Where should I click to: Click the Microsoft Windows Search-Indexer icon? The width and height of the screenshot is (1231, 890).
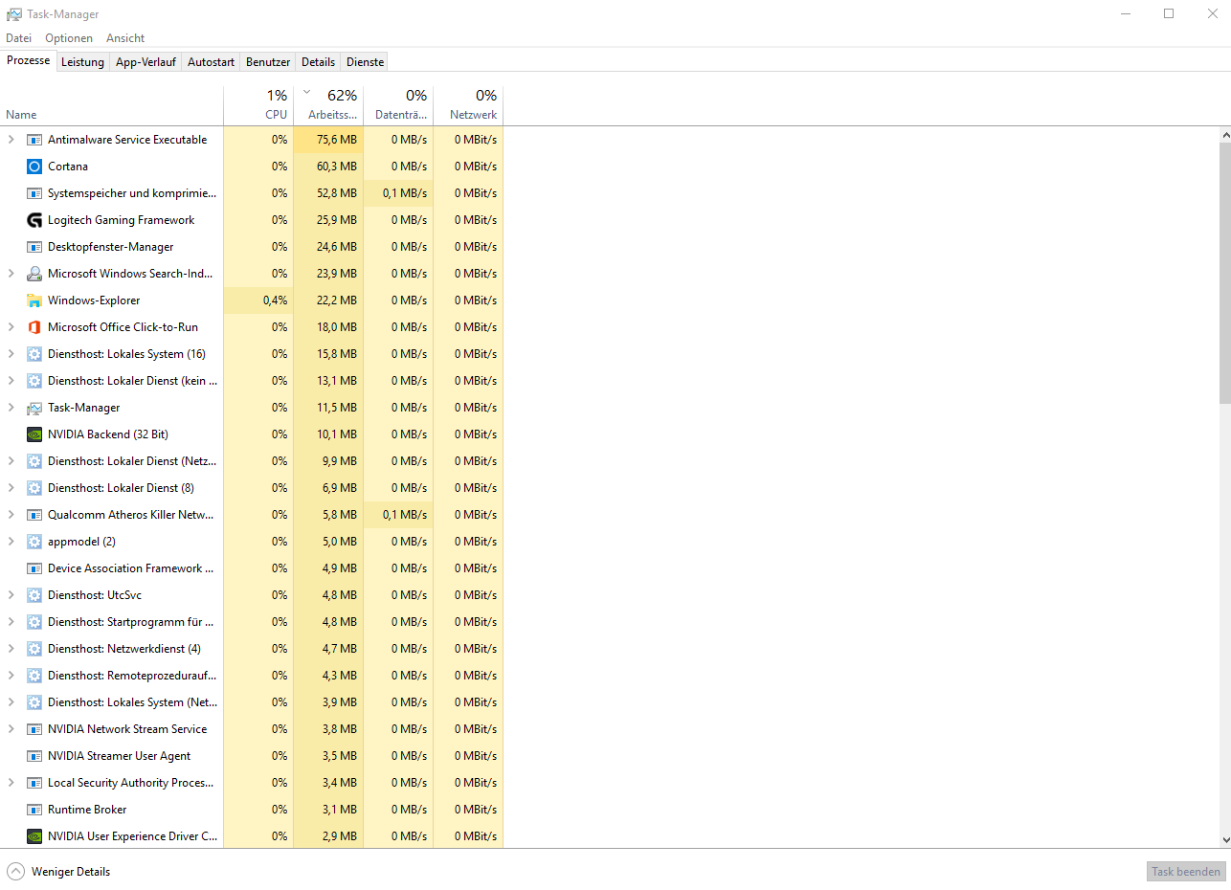34,274
